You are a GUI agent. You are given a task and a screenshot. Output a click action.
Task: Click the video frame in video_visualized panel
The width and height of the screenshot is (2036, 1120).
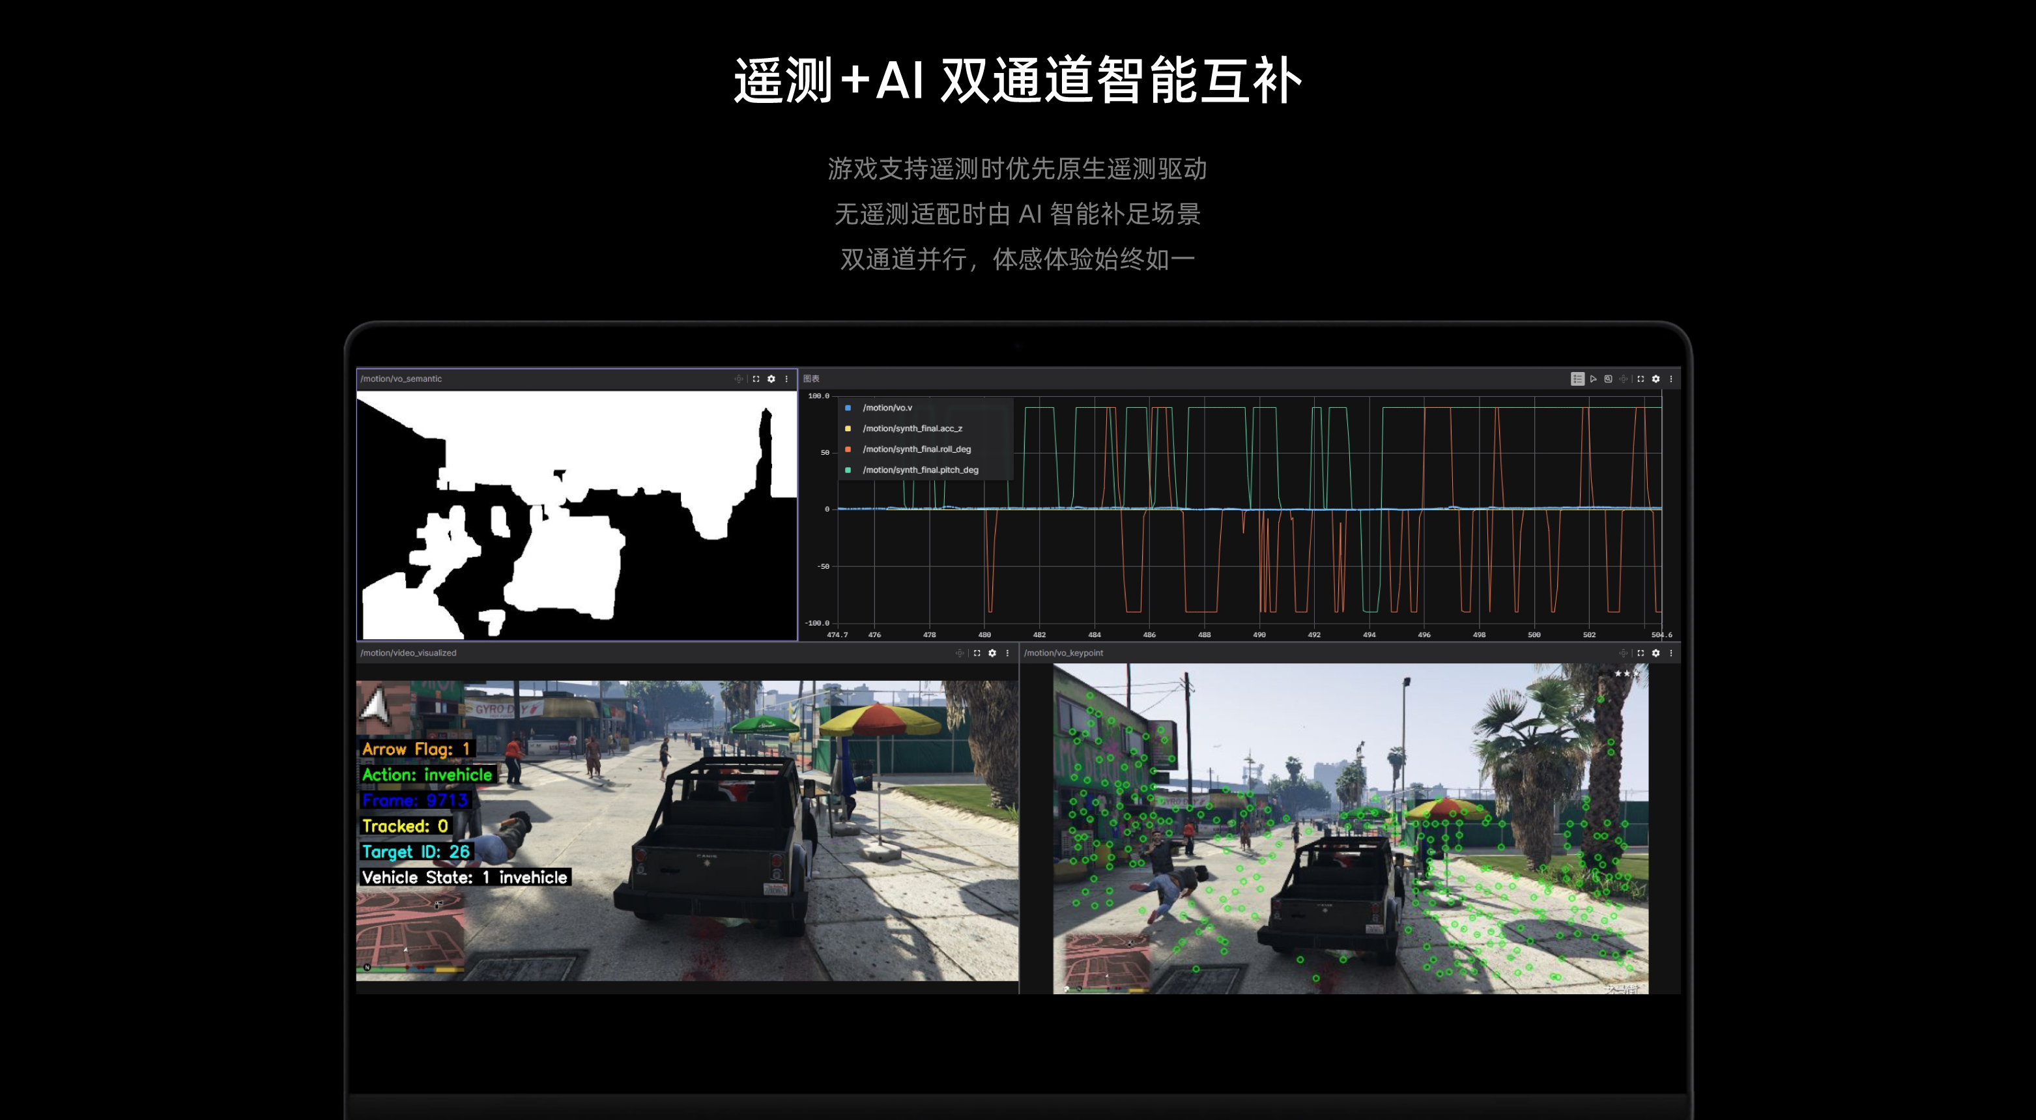coord(687,831)
